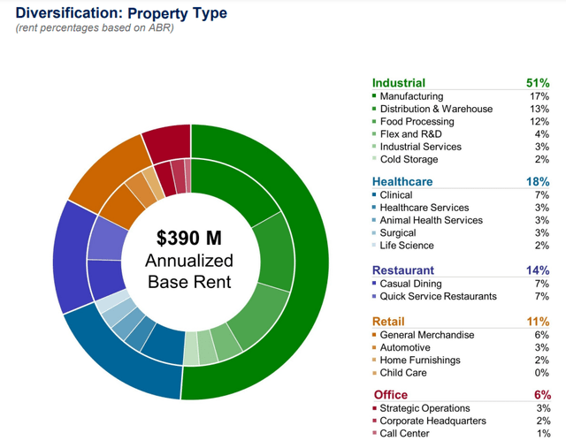This screenshot has height=448, width=566.
Task: Click the General Merchandise legend swatch
Action: click(x=374, y=334)
